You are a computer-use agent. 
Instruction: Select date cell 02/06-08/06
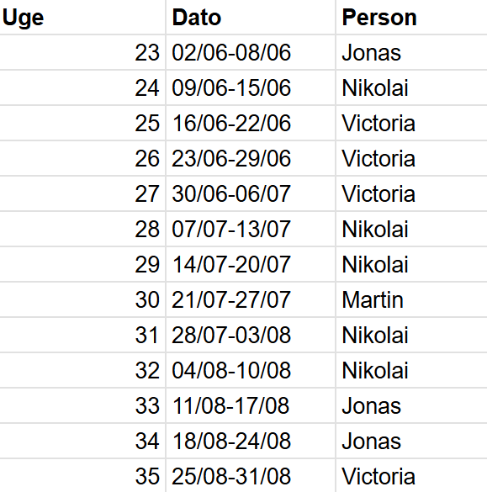[251, 52]
